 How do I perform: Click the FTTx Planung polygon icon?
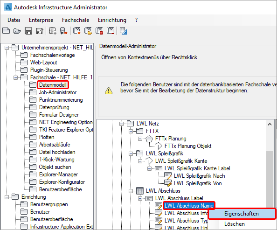tap(149, 139)
